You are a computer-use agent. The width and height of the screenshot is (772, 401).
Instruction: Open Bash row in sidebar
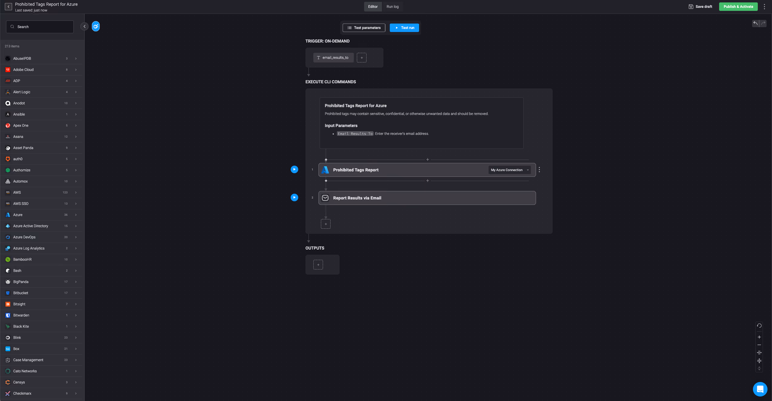(x=41, y=271)
